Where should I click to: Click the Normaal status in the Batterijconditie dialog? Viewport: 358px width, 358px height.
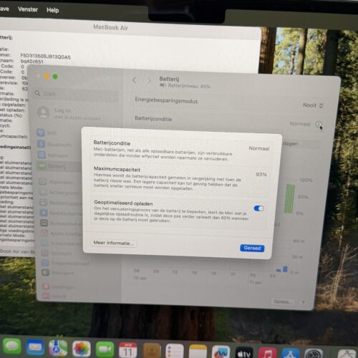(x=259, y=148)
